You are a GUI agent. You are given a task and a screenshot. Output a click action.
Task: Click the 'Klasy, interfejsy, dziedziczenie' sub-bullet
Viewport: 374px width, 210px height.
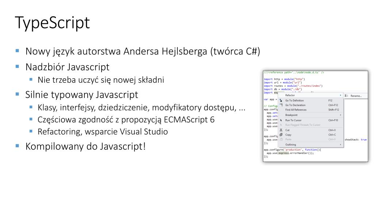tap(141, 108)
